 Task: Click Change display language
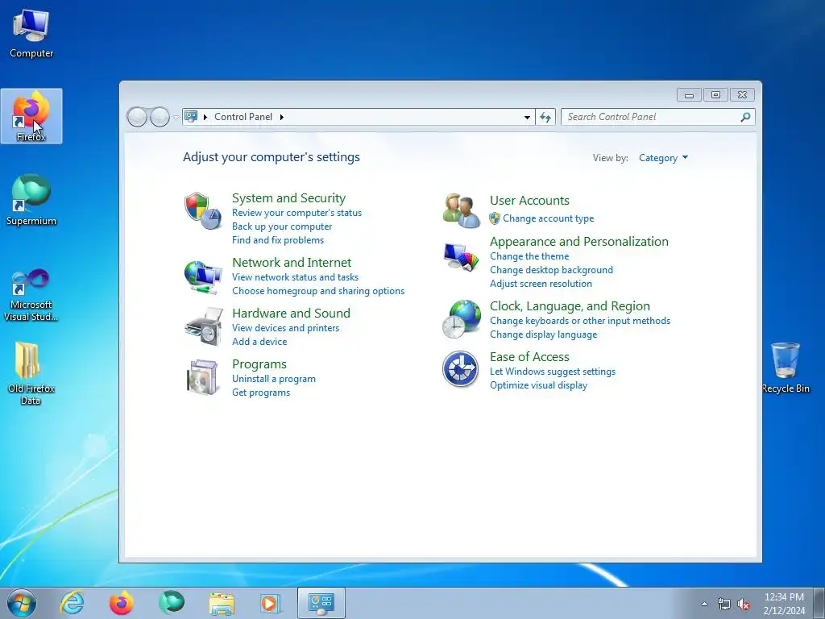544,334
